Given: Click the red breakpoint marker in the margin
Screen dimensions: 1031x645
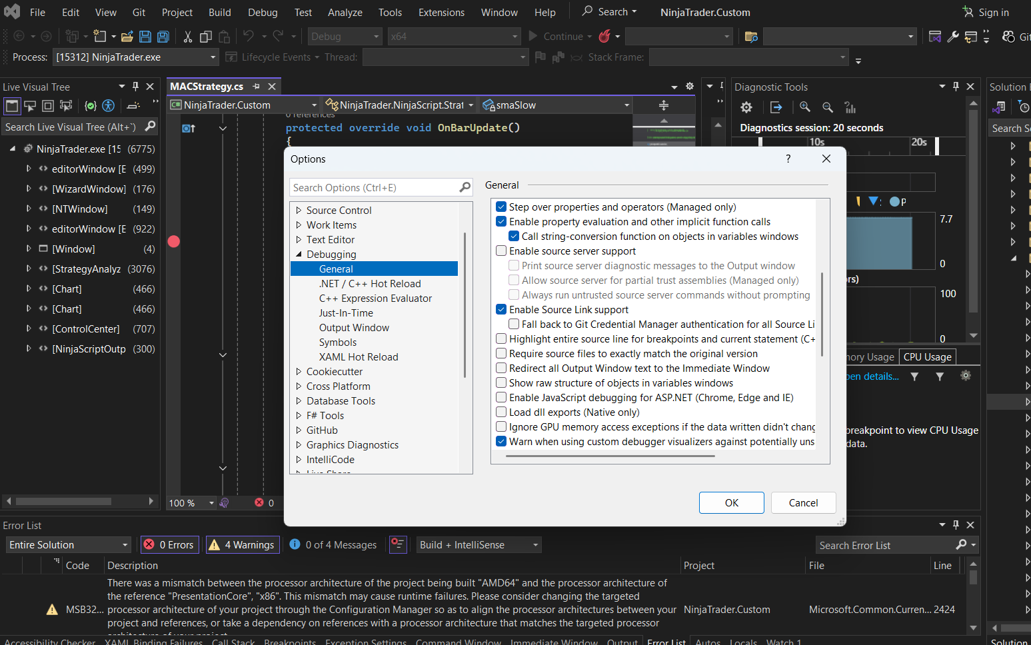Looking at the screenshot, I should [x=174, y=241].
